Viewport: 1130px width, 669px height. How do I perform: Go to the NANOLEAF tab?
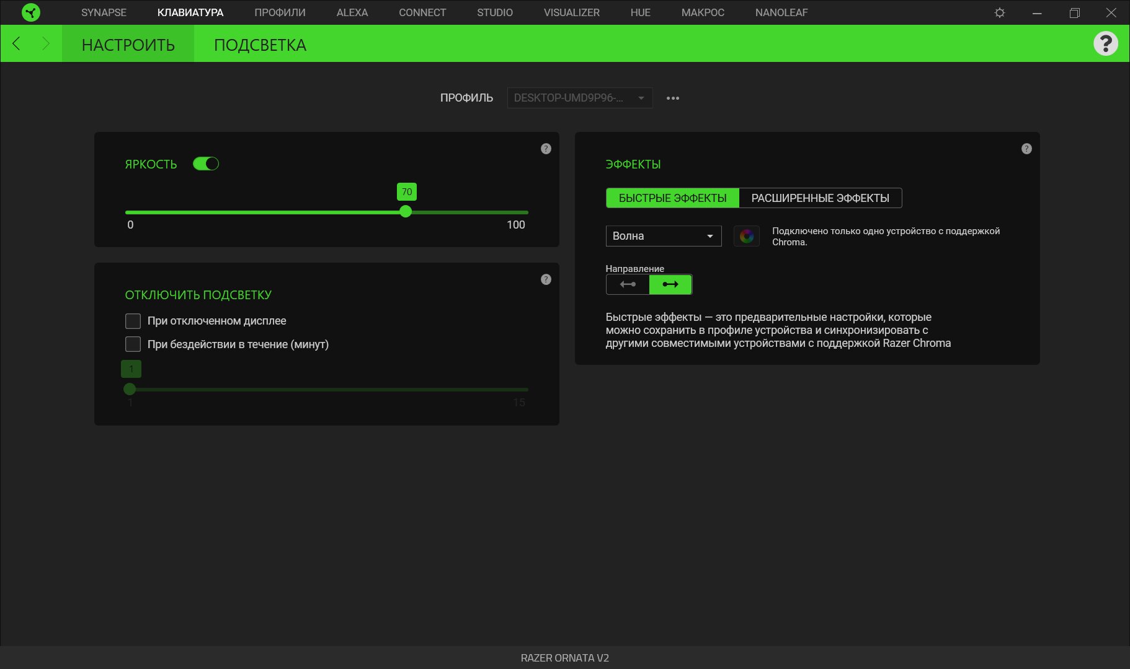pos(781,12)
